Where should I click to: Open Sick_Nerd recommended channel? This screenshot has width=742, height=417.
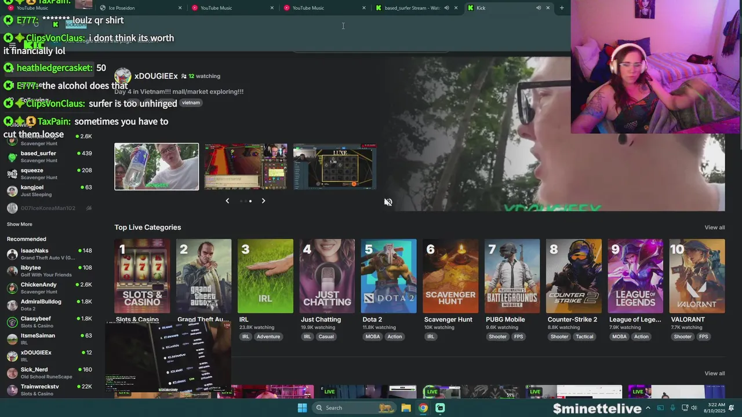49,373
